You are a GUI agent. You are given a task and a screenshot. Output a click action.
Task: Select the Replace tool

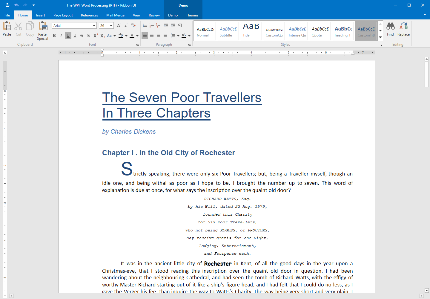tap(403, 29)
